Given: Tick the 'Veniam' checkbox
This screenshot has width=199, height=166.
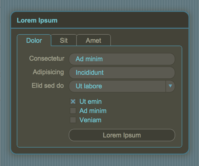Looking at the screenshot, I should coord(73,120).
